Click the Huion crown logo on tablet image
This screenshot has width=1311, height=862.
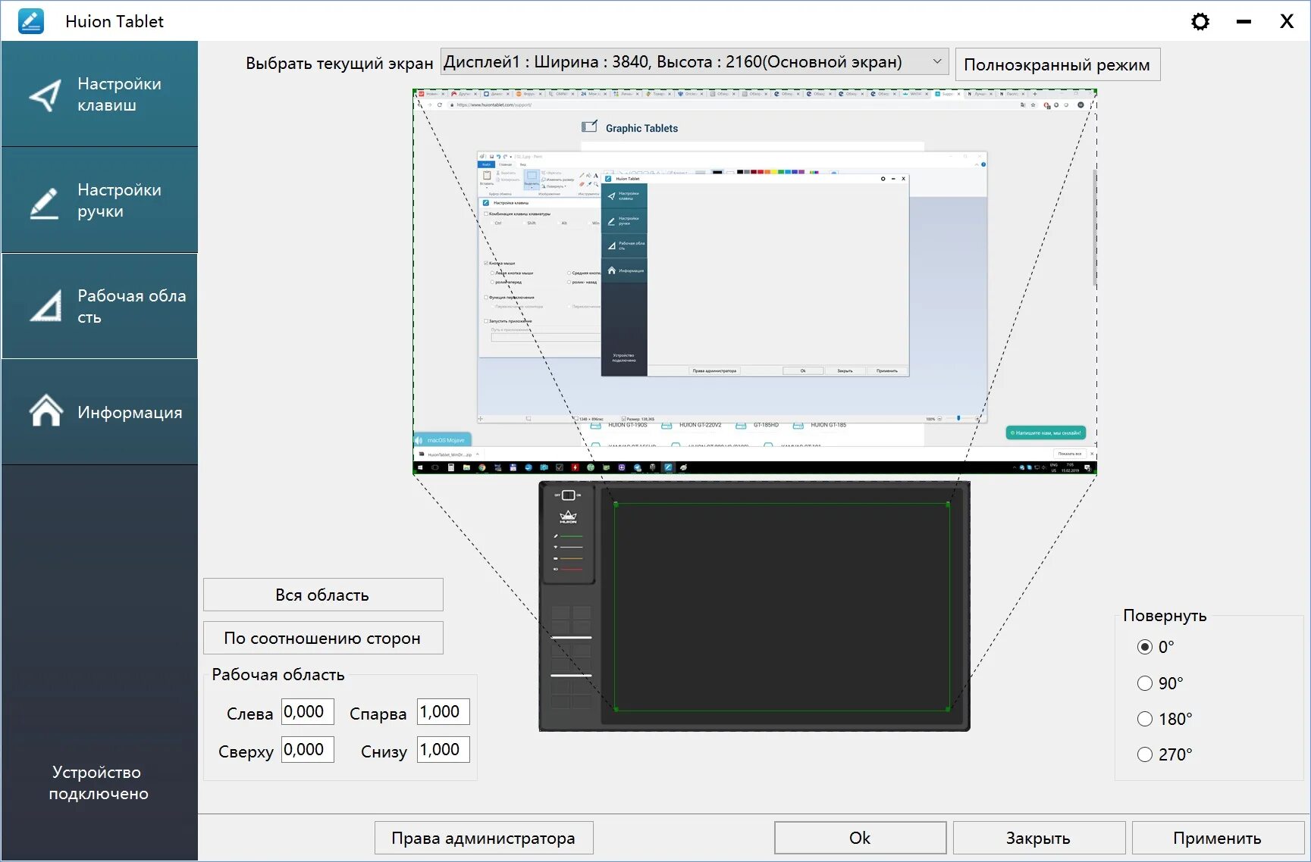coord(568,517)
